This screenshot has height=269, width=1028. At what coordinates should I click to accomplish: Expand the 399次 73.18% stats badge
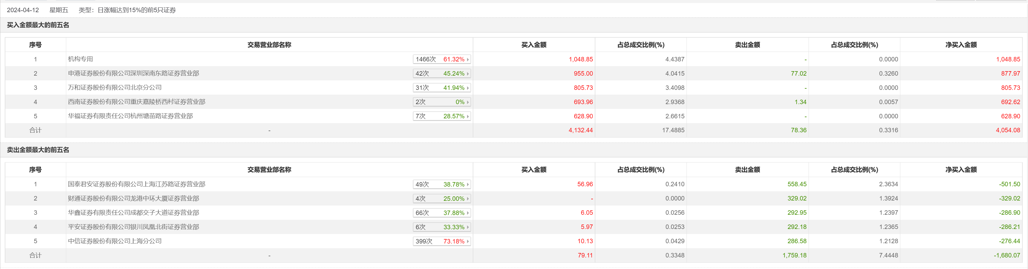pos(442,241)
